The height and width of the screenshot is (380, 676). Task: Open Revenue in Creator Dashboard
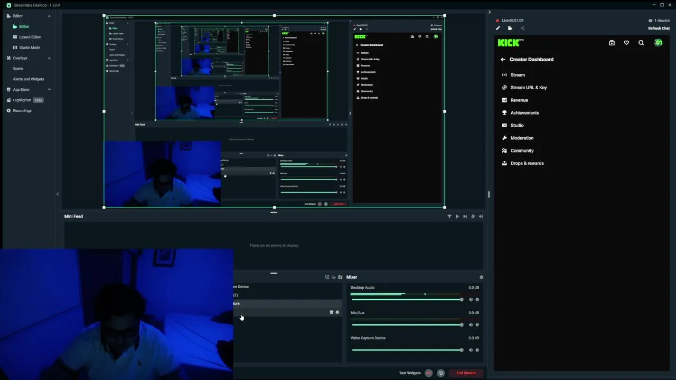[x=514, y=100]
